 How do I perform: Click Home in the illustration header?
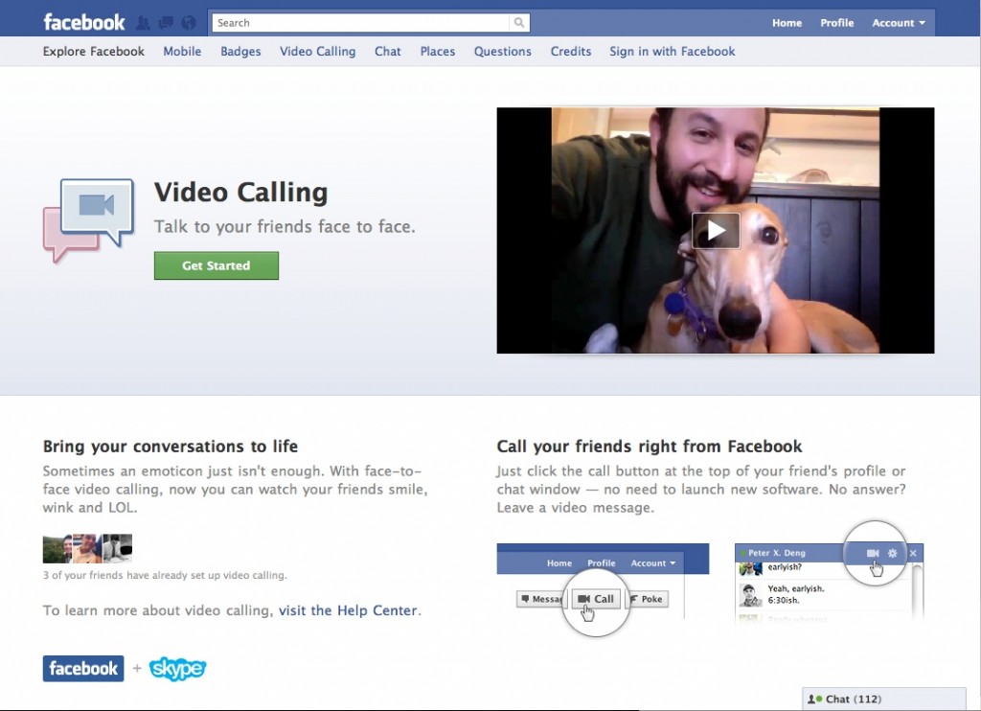(559, 563)
